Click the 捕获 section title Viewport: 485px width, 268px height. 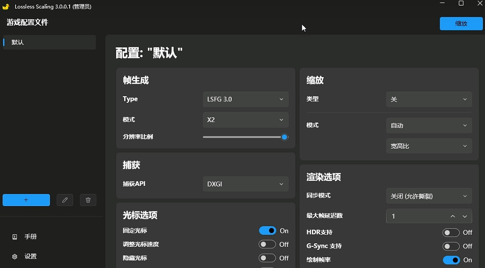pyautogui.click(x=131, y=165)
